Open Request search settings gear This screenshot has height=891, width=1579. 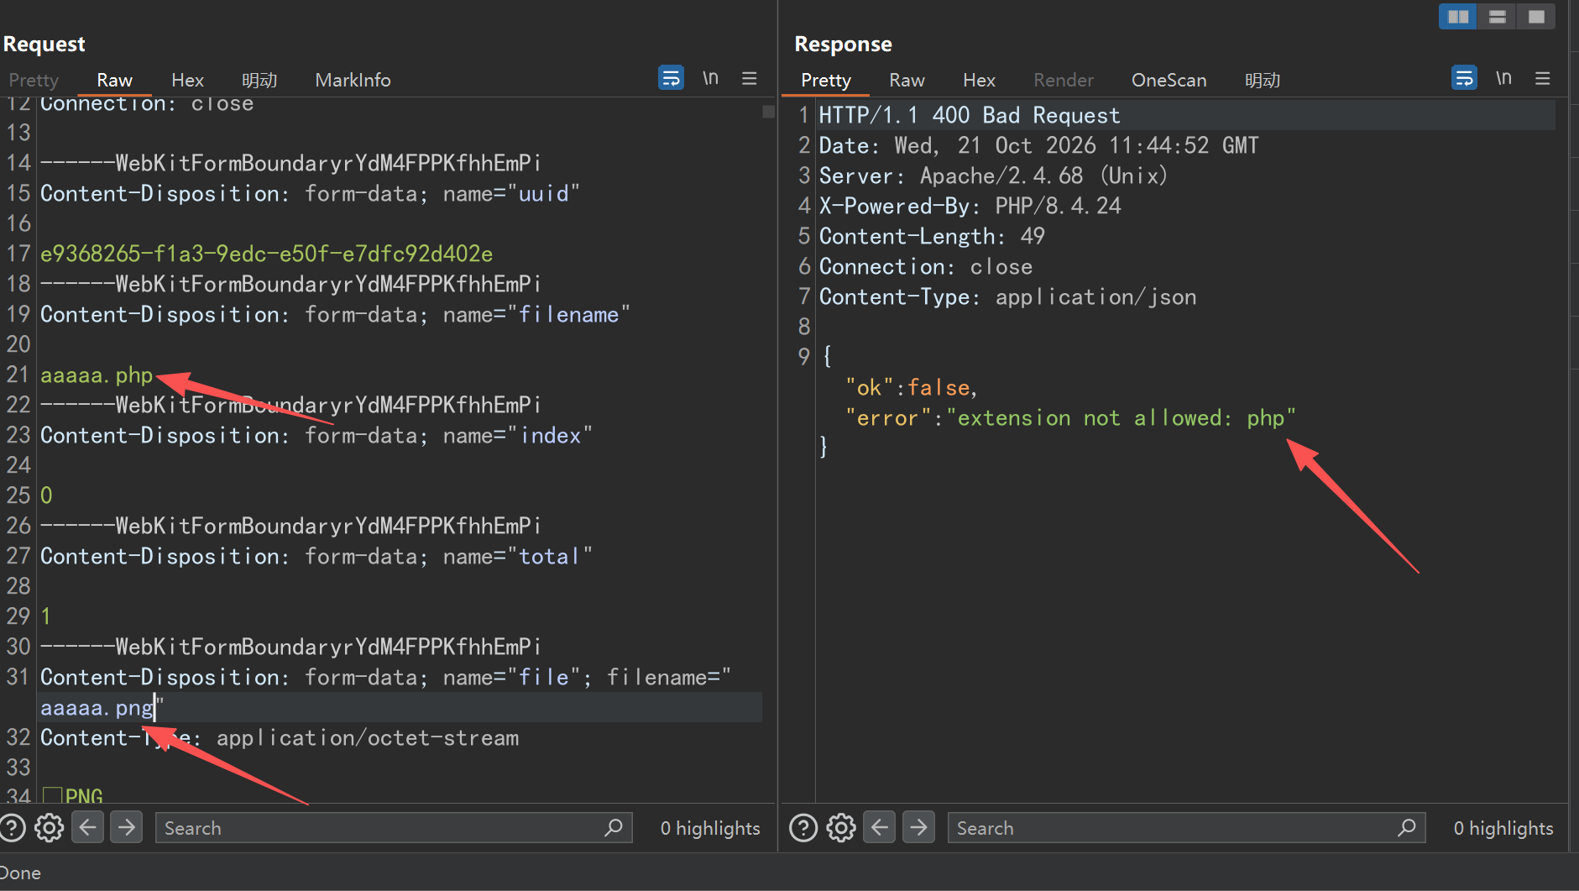tap(49, 828)
